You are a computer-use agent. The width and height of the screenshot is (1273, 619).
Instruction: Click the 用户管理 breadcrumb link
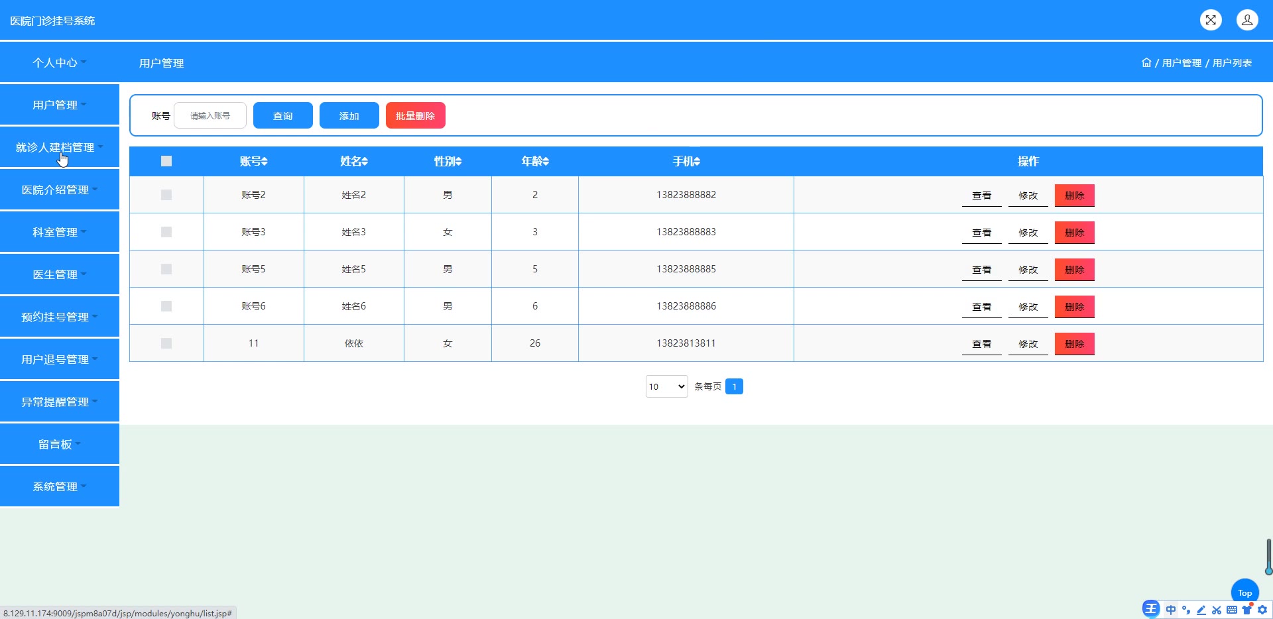pyautogui.click(x=1182, y=63)
